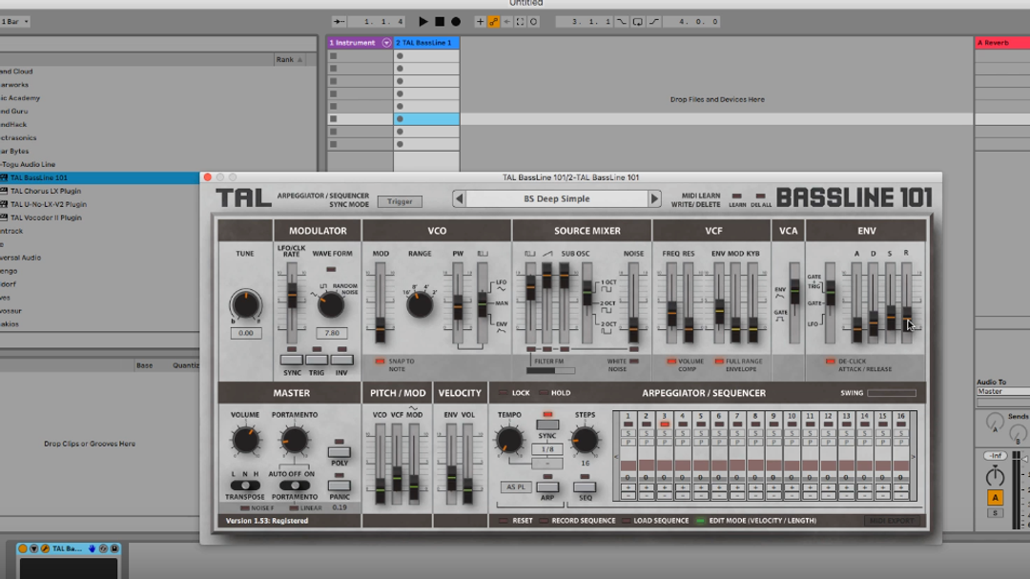The width and height of the screenshot is (1030, 579).
Task: Click the Trigger sync mode button
Action: pyautogui.click(x=400, y=201)
